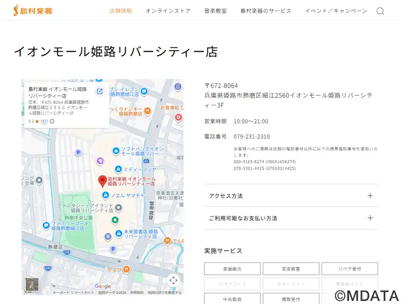Click the green circle marker in mall
This screenshot has width=405, height=304.
[115, 220]
